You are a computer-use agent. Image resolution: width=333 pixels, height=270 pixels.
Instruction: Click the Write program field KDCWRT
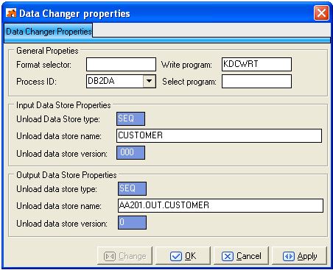click(256, 64)
